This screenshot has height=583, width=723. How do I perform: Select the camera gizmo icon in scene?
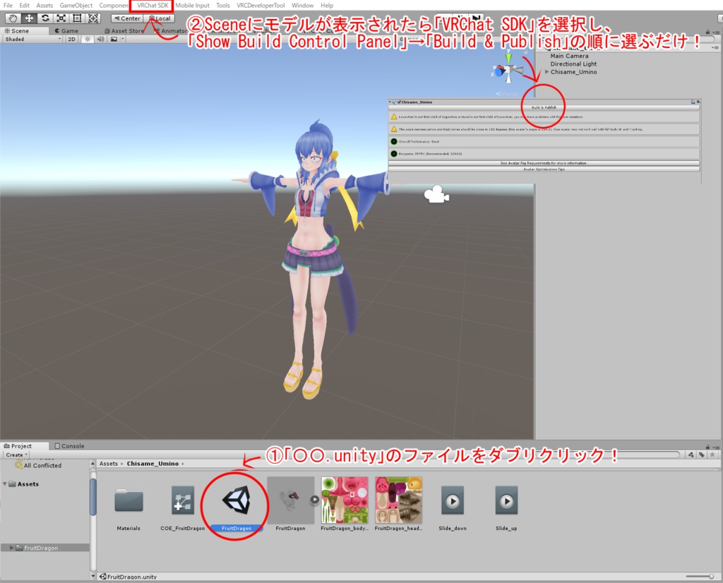(436, 195)
